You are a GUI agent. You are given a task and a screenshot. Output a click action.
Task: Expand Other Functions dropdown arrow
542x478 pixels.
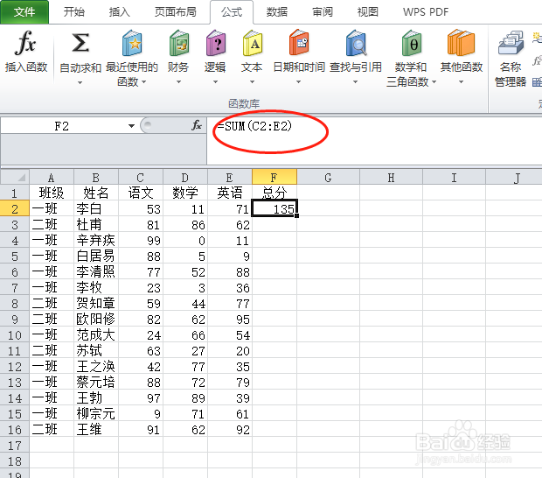click(x=461, y=82)
